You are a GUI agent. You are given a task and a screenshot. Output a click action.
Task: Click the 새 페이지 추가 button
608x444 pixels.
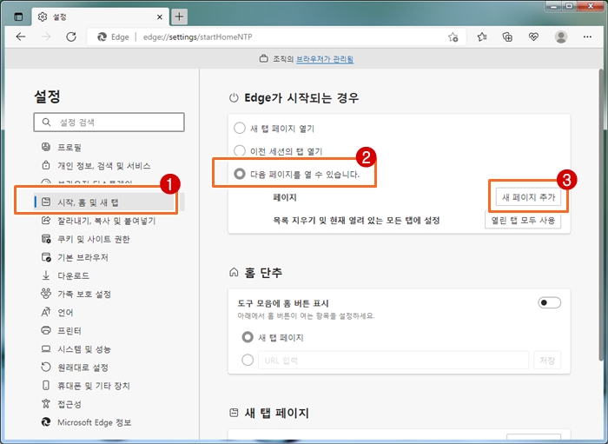click(x=528, y=197)
